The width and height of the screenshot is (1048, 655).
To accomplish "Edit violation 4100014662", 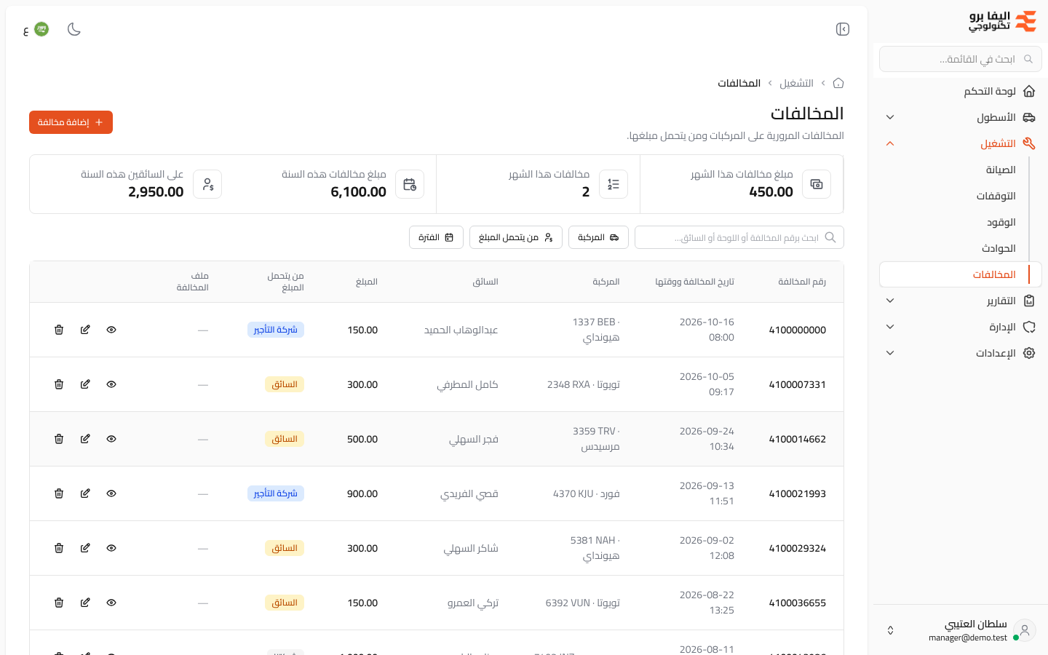I will (x=85, y=439).
